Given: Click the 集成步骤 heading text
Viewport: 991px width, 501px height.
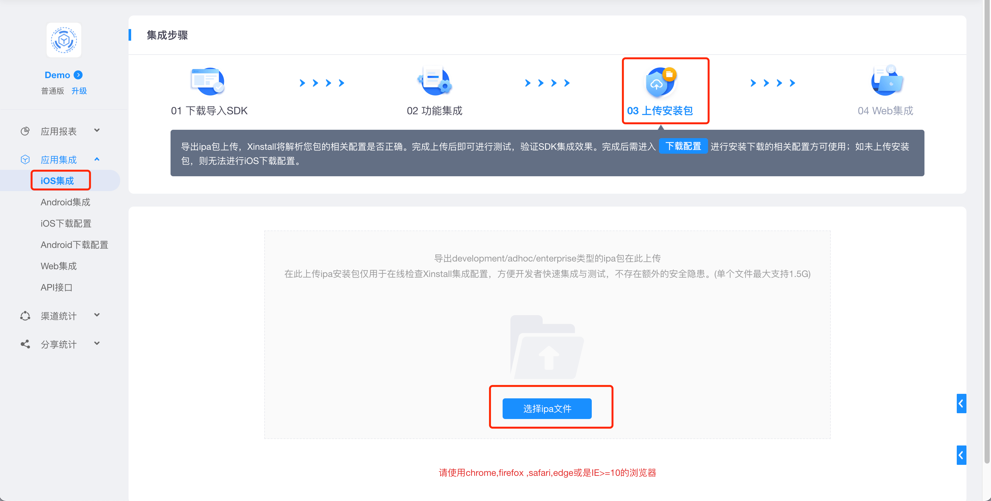Looking at the screenshot, I should [167, 35].
